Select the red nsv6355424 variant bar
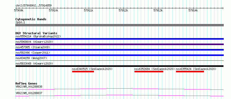This screenshot has height=99, width=231. tap(190, 72)
